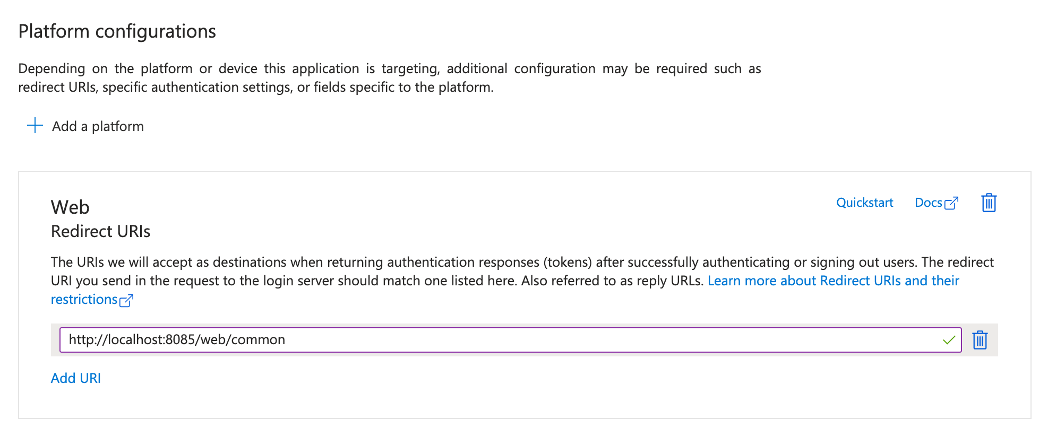1048x437 pixels.
Task: Click the external-link icon next to Docs
Action: (952, 203)
